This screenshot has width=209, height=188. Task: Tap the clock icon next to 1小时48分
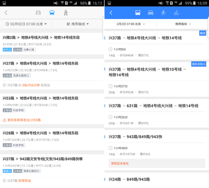110,148
